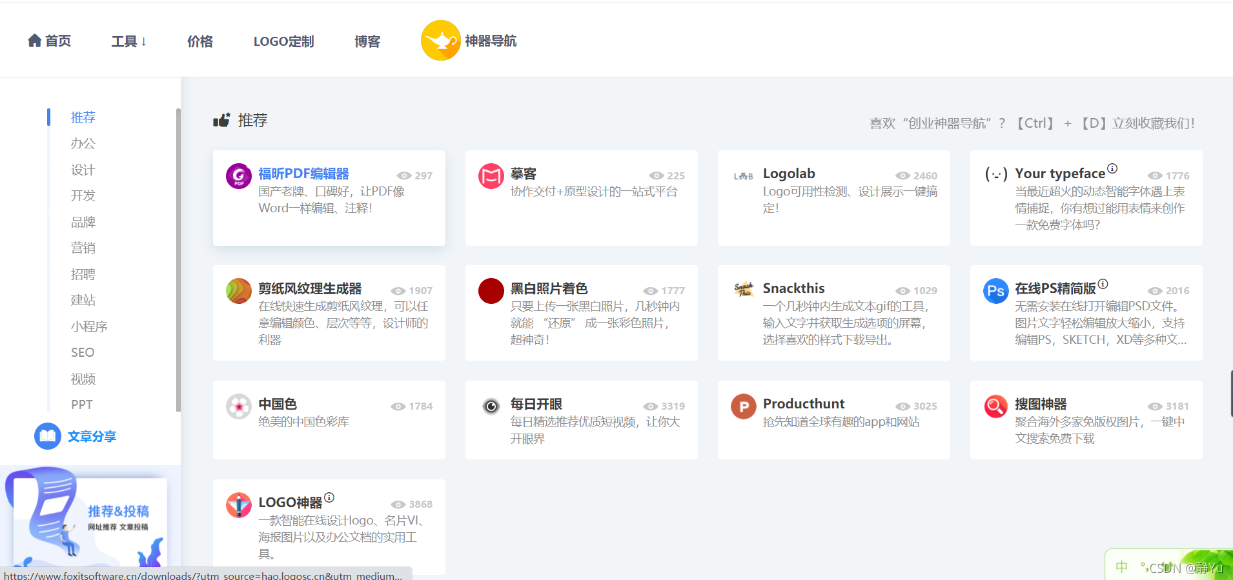
Task: Click the info circle next to 在线PS精简版
Action: (x=1103, y=284)
